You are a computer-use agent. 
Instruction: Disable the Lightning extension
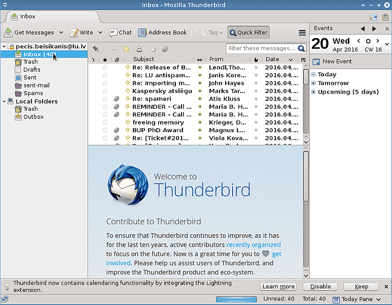click(x=320, y=287)
